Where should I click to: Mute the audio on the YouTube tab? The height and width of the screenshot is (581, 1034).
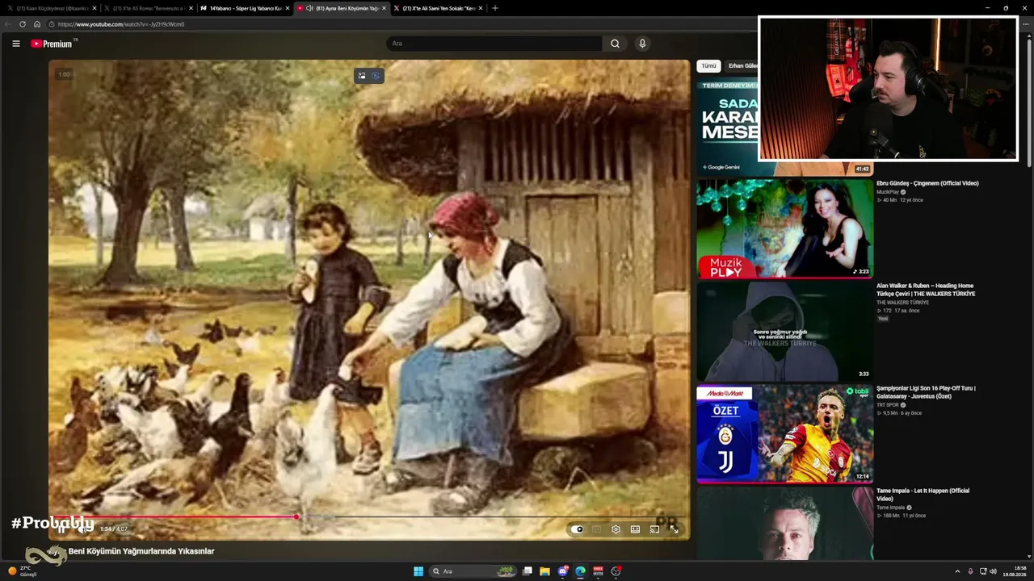click(310, 8)
